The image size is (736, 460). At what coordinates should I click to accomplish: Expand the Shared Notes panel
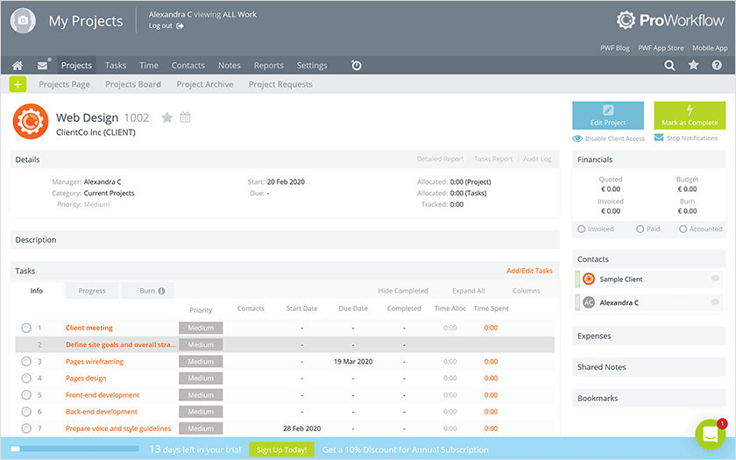point(648,367)
